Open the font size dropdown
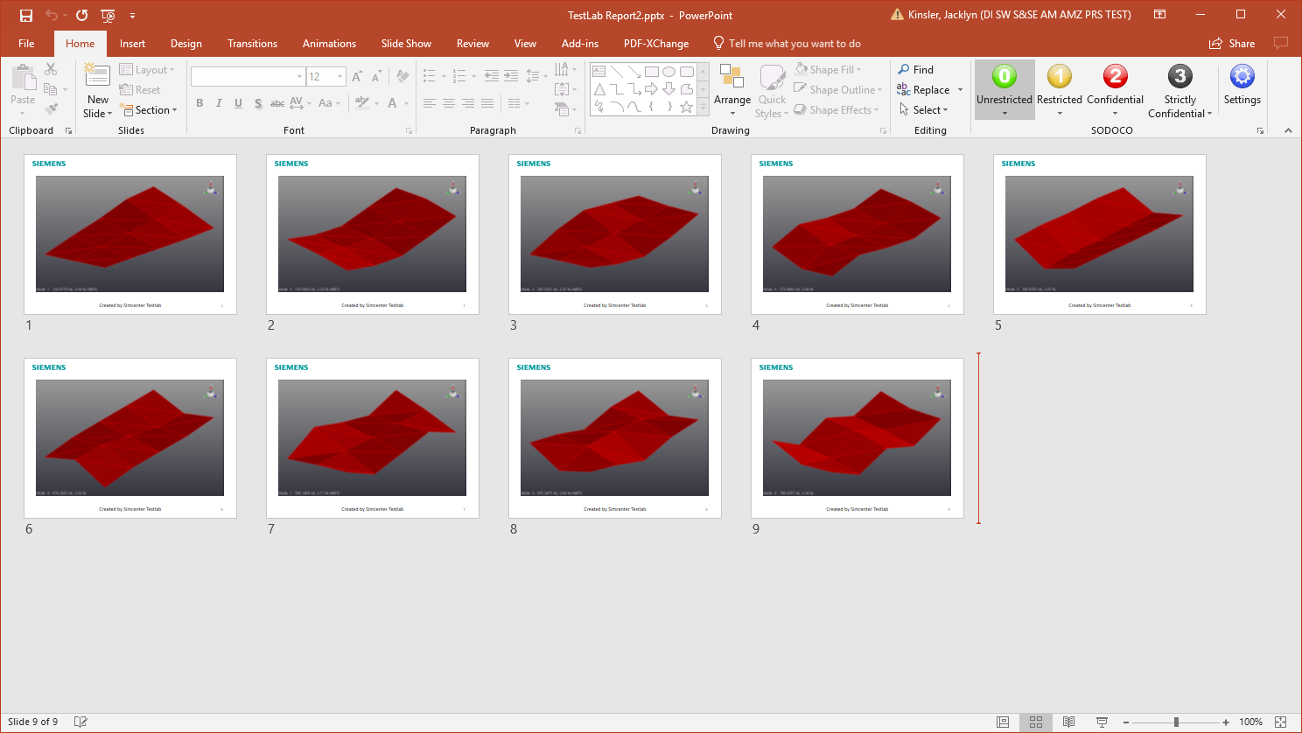Image resolution: width=1302 pixels, height=733 pixels. pyautogui.click(x=340, y=77)
